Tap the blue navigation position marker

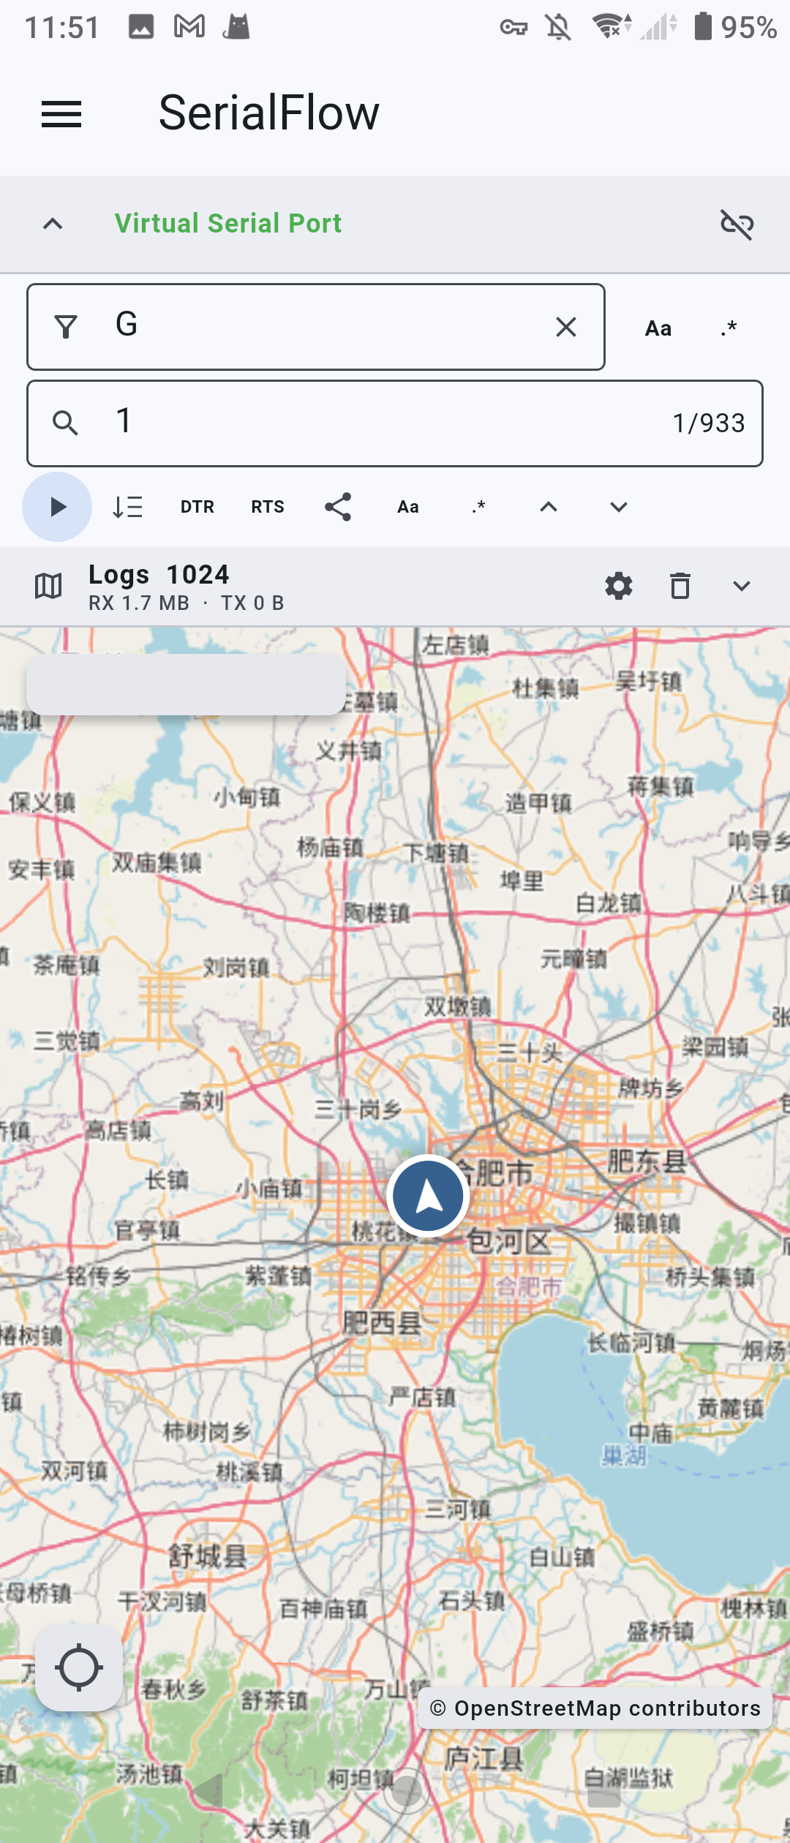[428, 1196]
